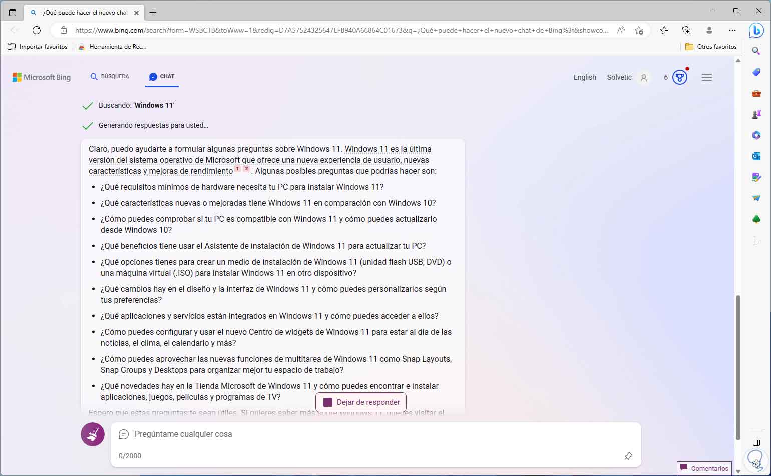This screenshot has height=476, width=771.
Task: Open the green tree icon in sidebar
Action: (756, 219)
